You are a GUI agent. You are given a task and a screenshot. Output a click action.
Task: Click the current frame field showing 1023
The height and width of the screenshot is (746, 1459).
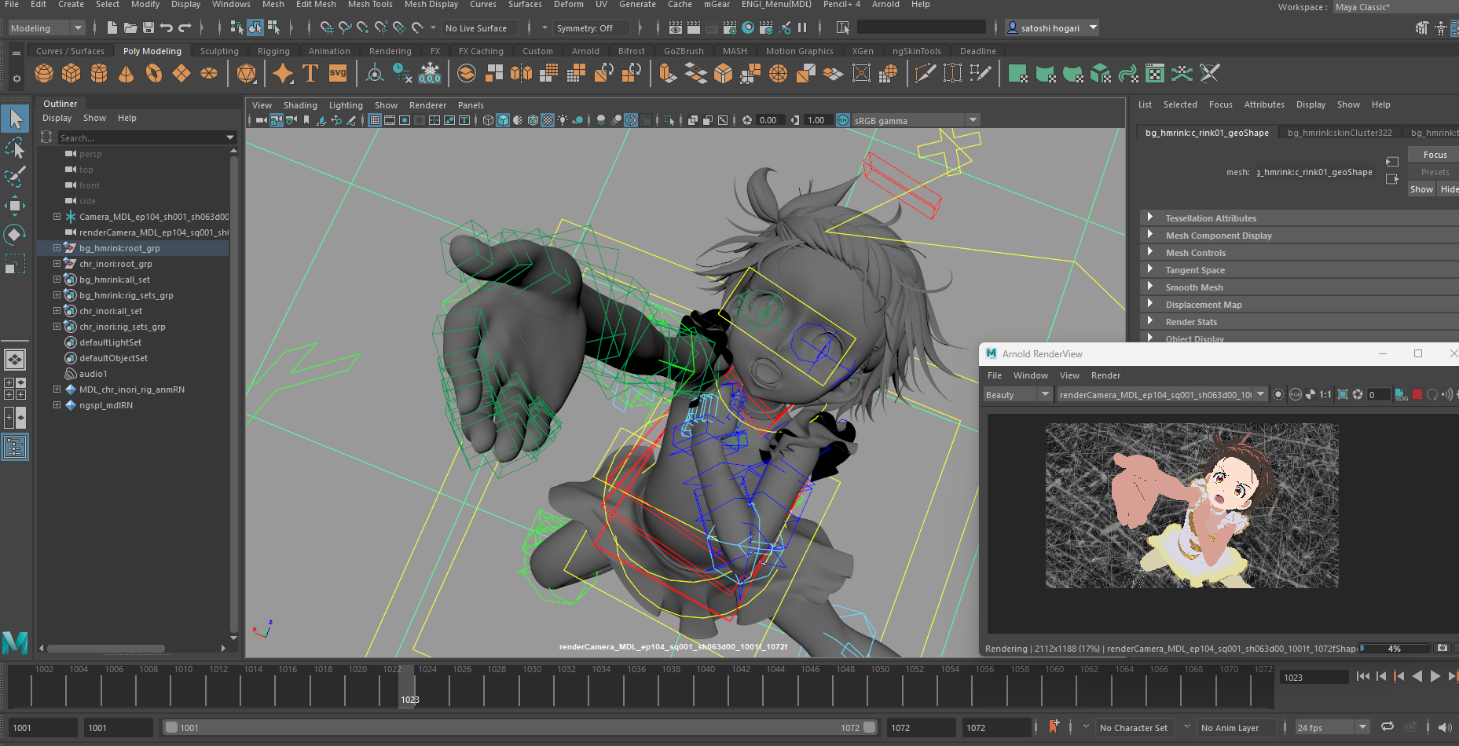tap(1313, 677)
